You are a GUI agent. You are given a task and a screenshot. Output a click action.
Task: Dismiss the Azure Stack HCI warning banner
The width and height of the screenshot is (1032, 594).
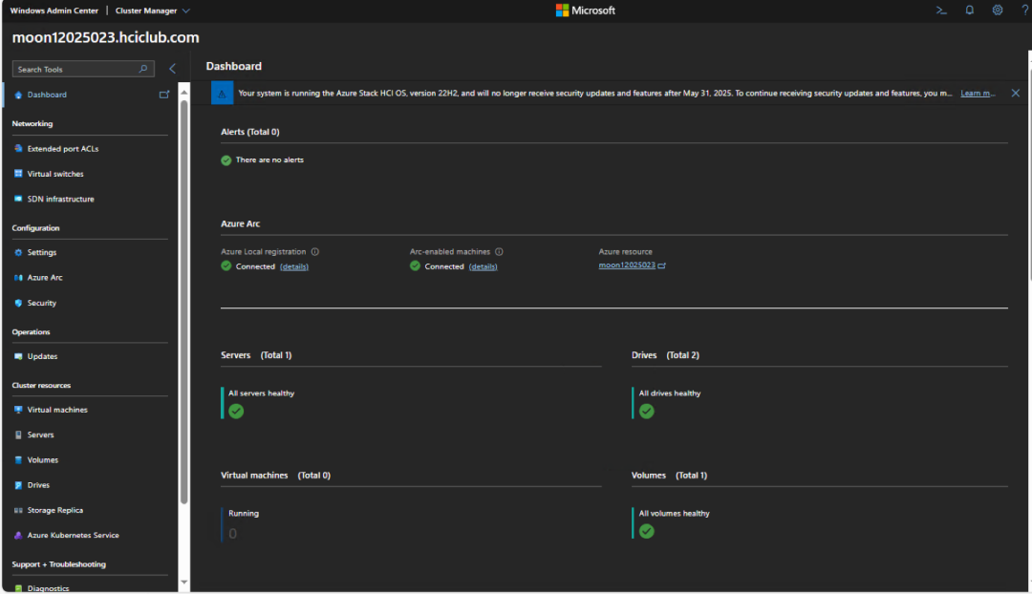click(x=1015, y=94)
